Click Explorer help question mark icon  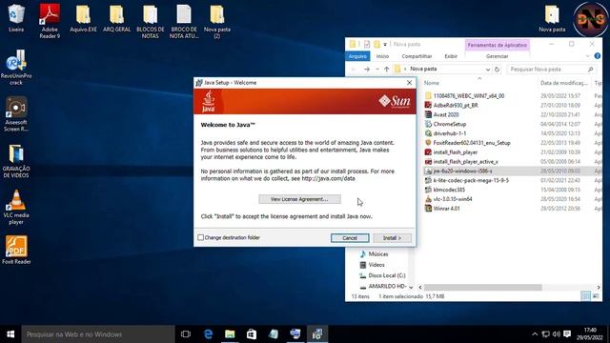(x=598, y=56)
